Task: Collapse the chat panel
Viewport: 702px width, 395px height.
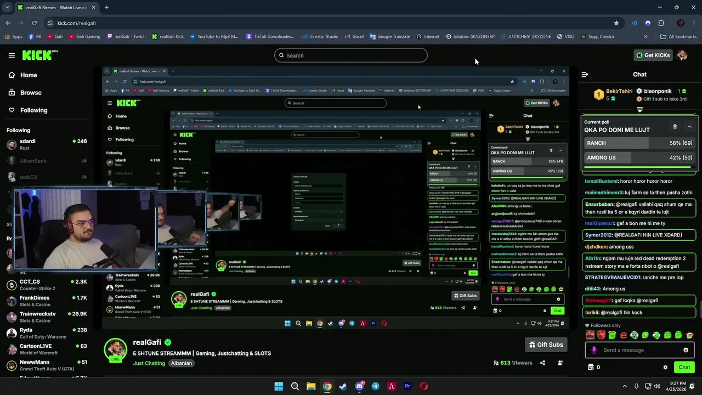Action: tap(585, 75)
